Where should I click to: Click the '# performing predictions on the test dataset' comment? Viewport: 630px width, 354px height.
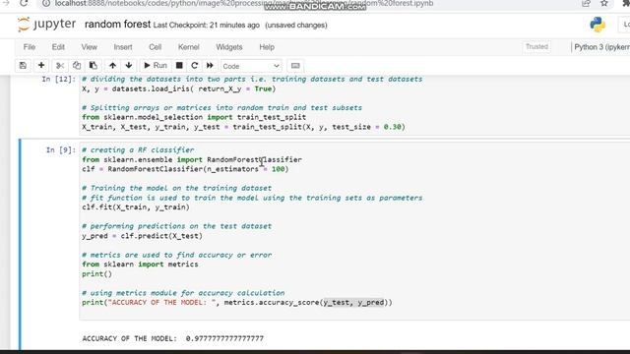pos(177,226)
